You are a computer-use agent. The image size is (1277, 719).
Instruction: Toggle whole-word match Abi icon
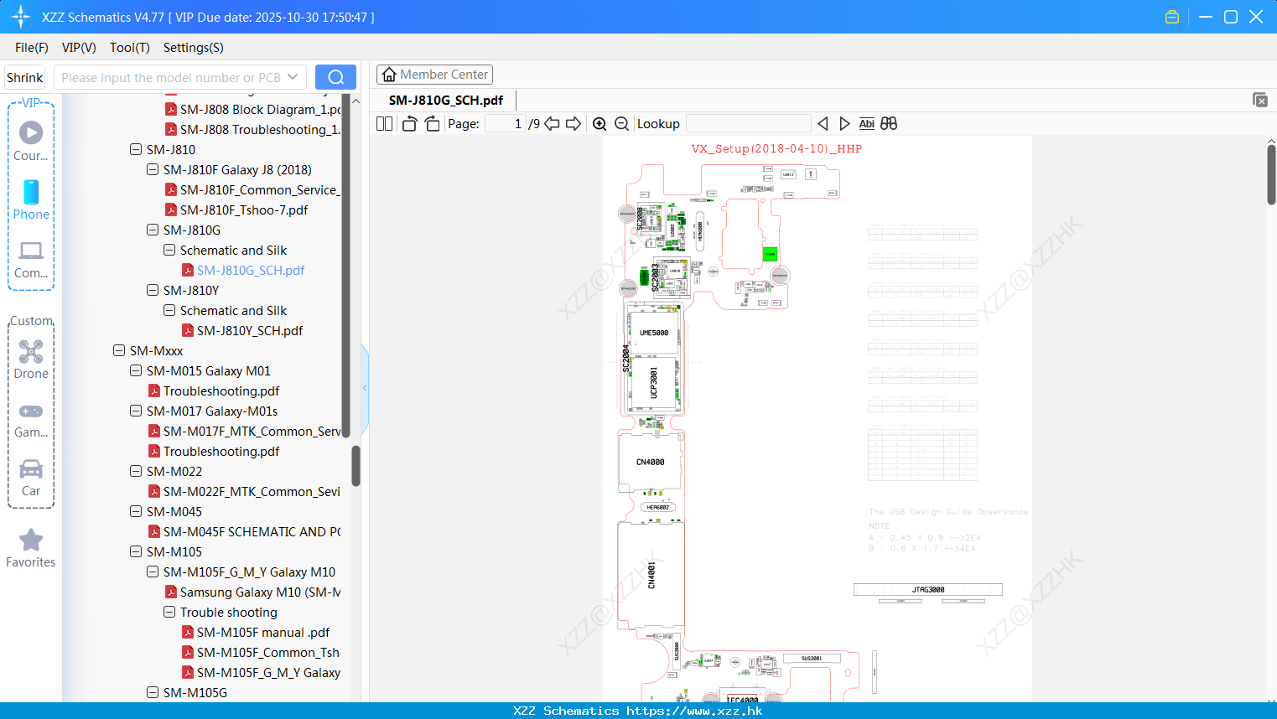point(866,123)
